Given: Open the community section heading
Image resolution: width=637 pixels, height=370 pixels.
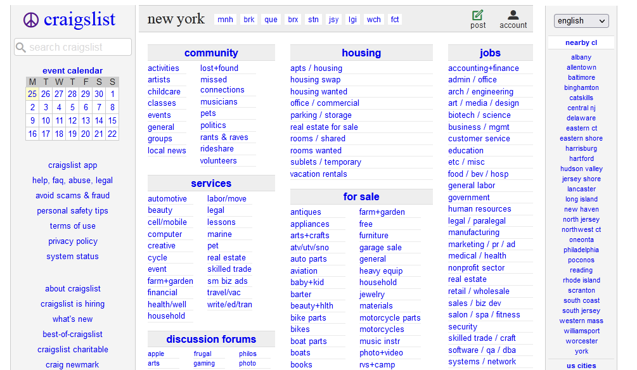Looking at the screenshot, I should tap(211, 53).
